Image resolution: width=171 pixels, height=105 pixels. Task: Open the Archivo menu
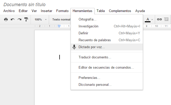coord(9,11)
